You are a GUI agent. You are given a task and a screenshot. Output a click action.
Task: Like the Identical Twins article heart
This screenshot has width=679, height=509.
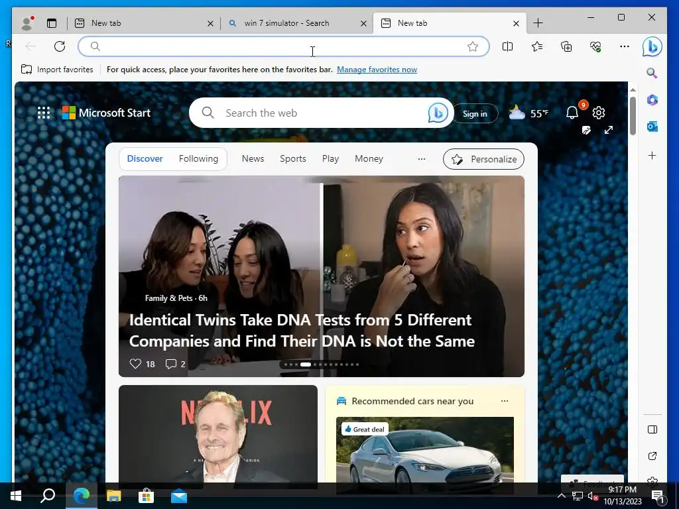click(135, 364)
